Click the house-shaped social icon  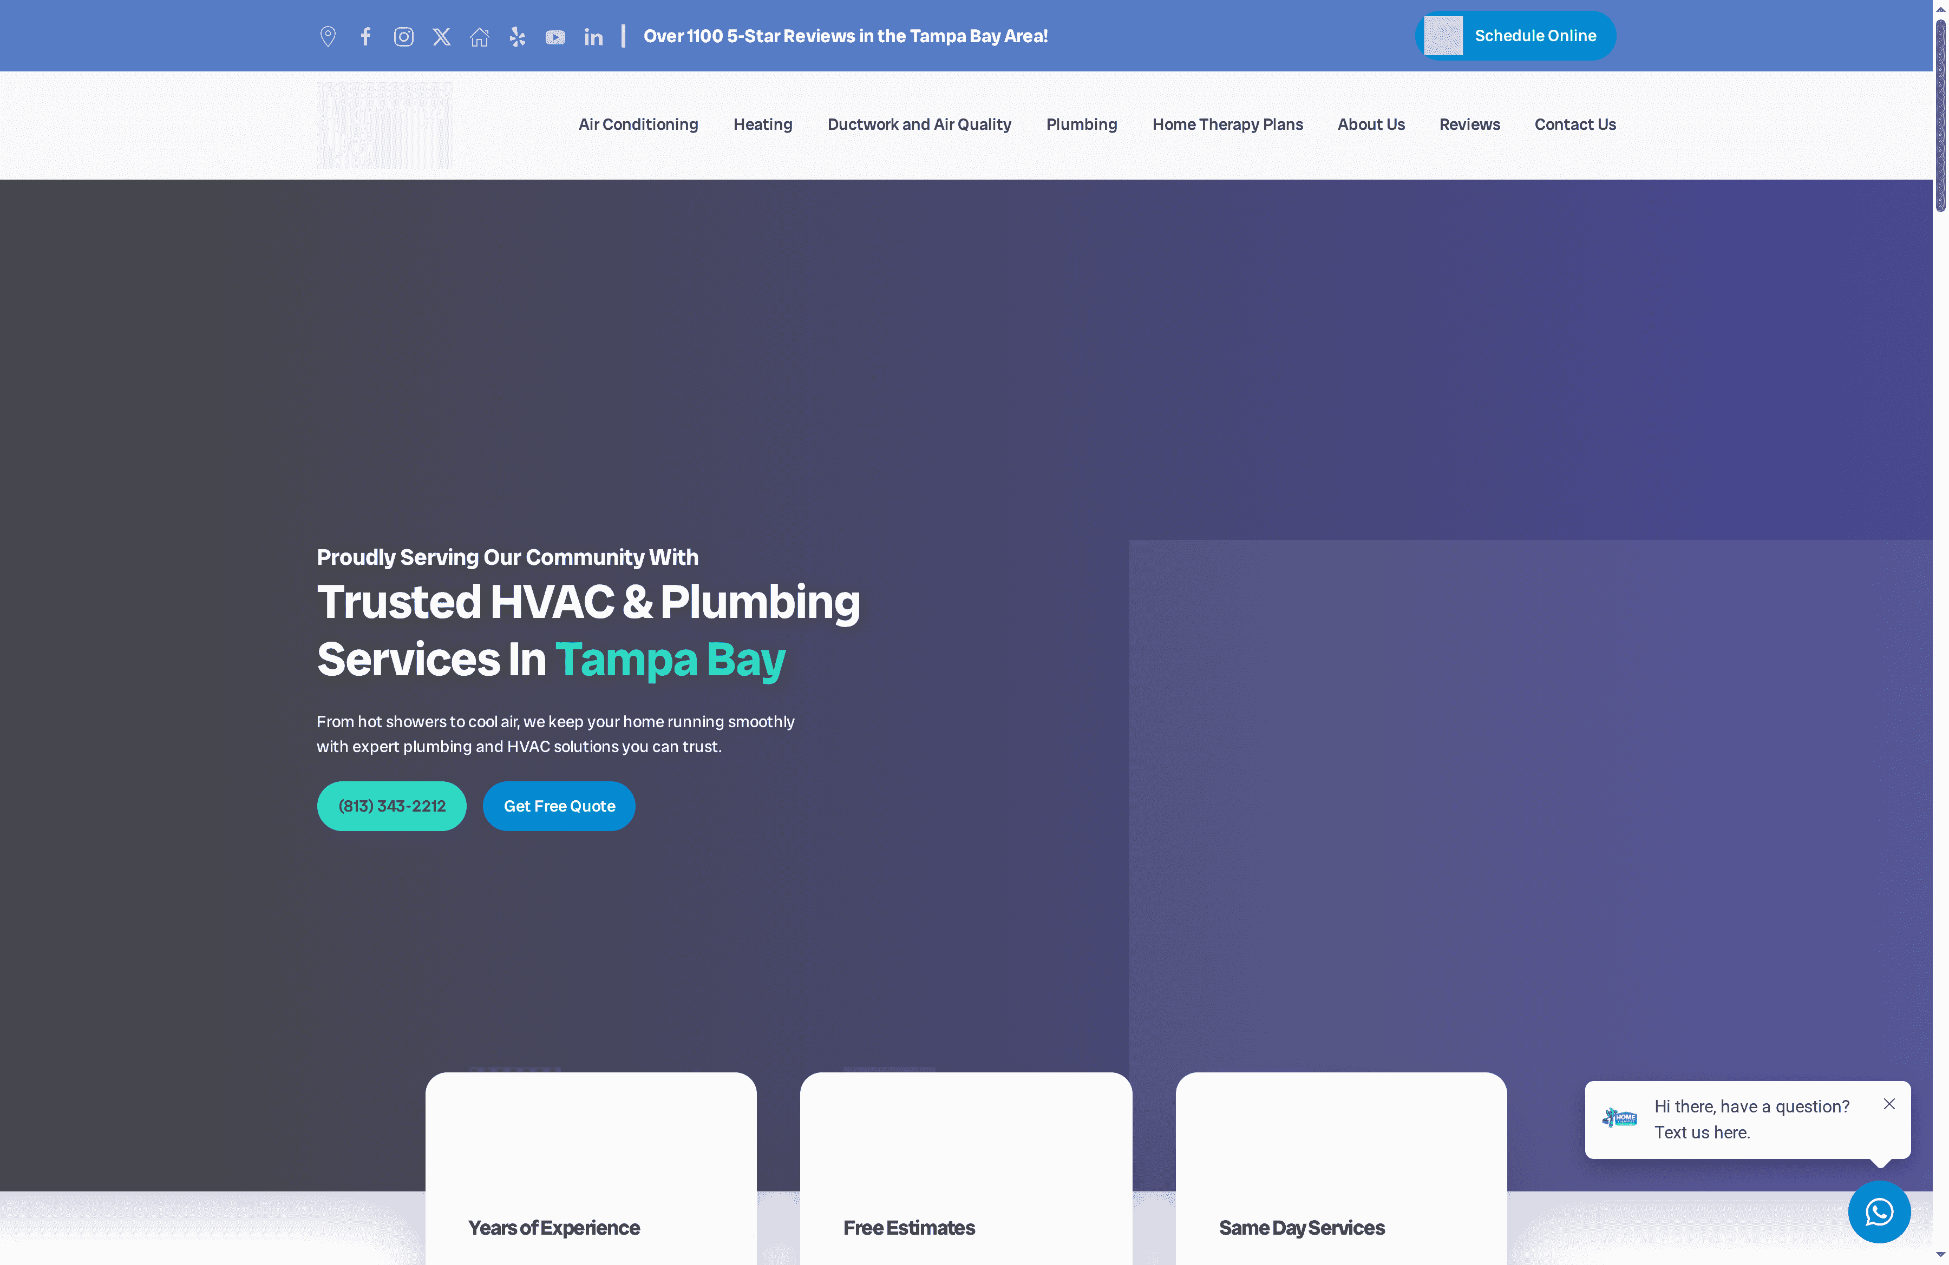click(x=479, y=36)
